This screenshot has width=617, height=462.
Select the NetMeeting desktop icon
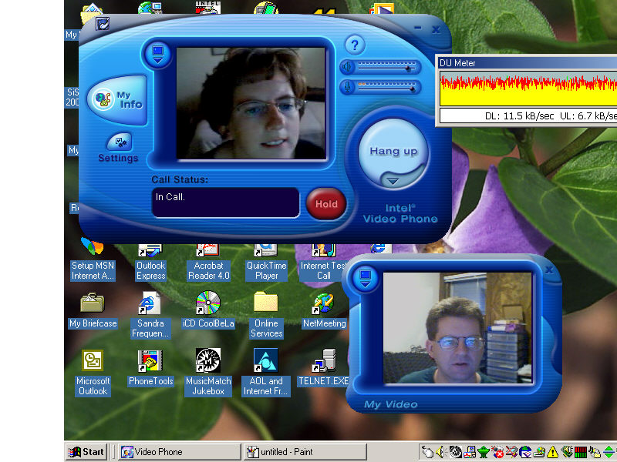323,303
